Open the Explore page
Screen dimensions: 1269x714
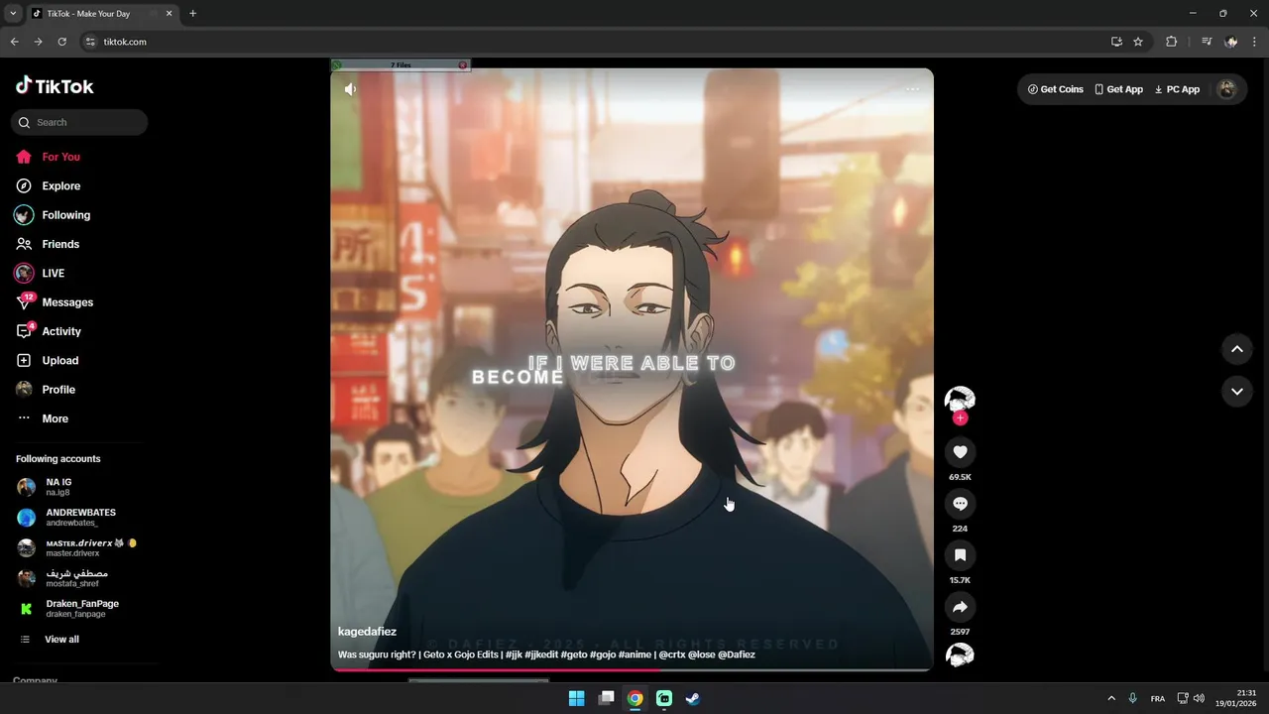(x=48, y=185)
